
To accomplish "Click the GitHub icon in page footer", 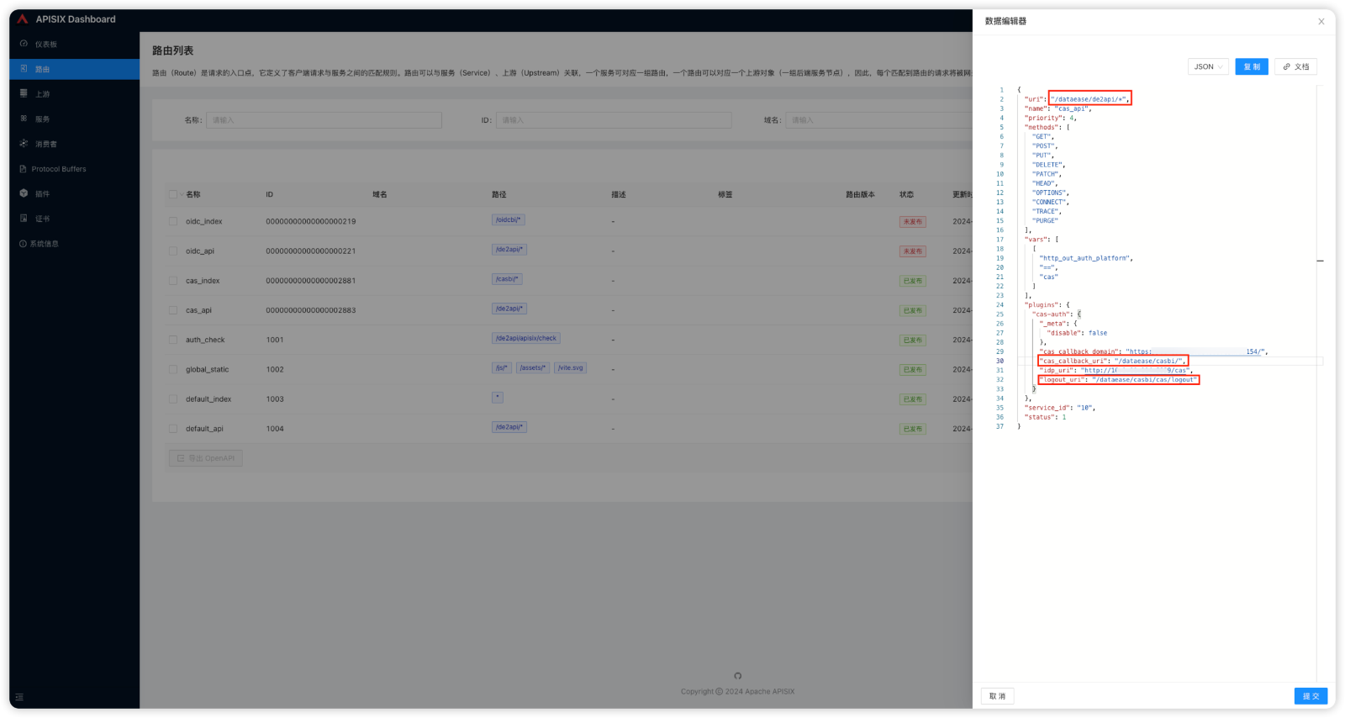I will coord(737,676).
